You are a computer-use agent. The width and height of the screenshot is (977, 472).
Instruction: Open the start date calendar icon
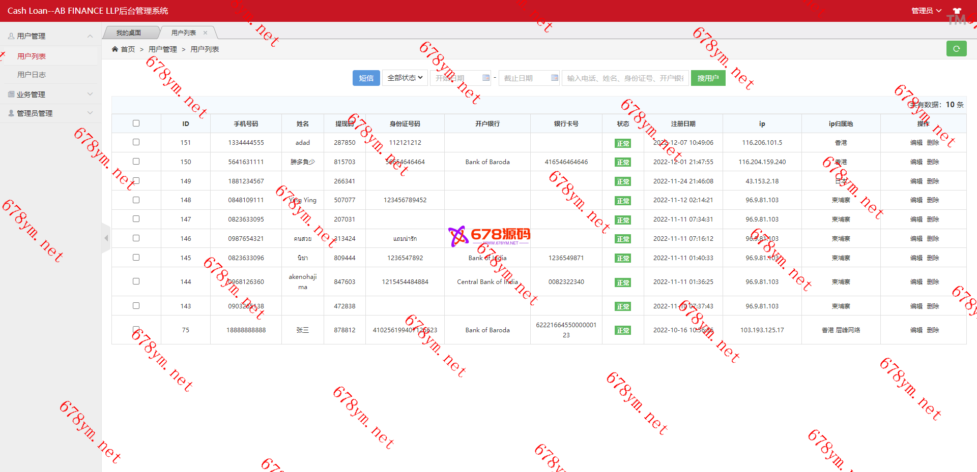pos(485,78)
